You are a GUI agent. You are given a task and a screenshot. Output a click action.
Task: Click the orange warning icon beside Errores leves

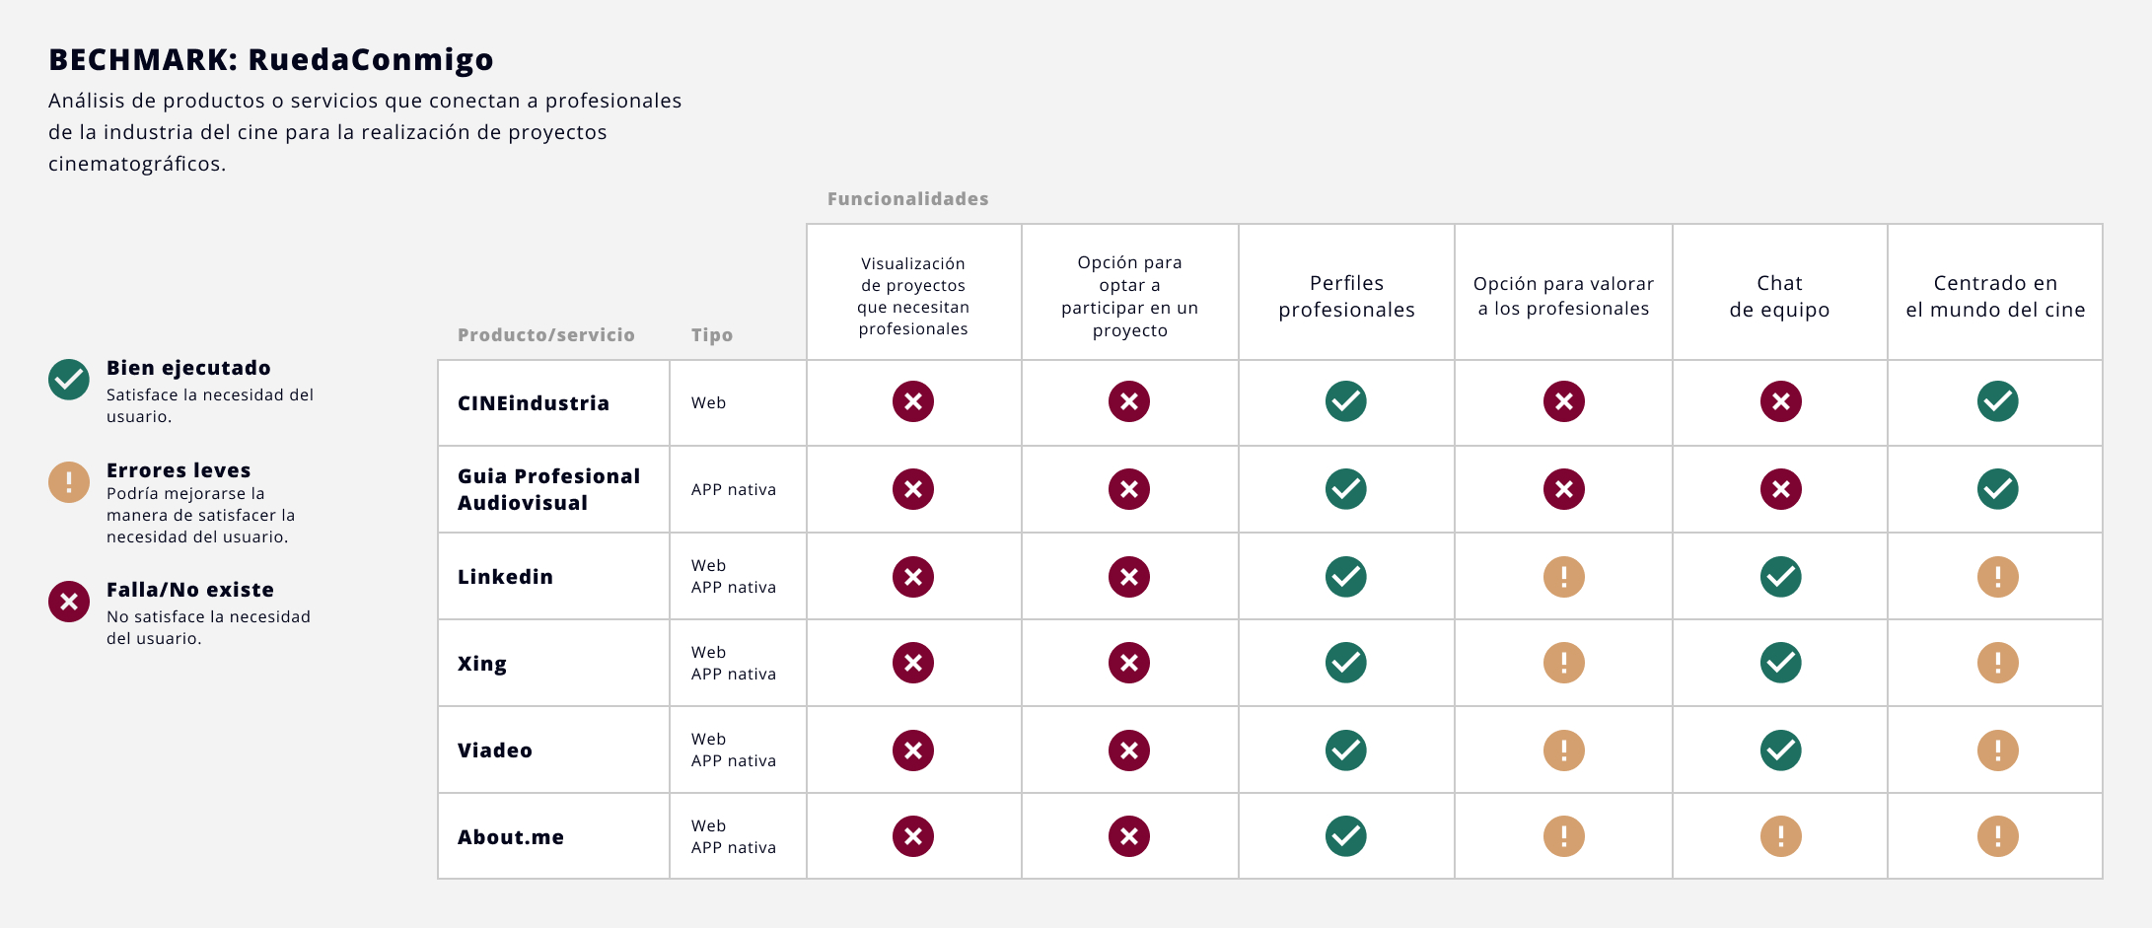[69, 482]
